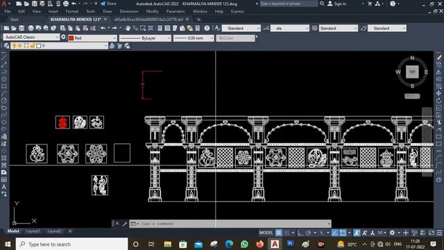
Task: Select the Multiline Text tool
Action: pos(3,187)
